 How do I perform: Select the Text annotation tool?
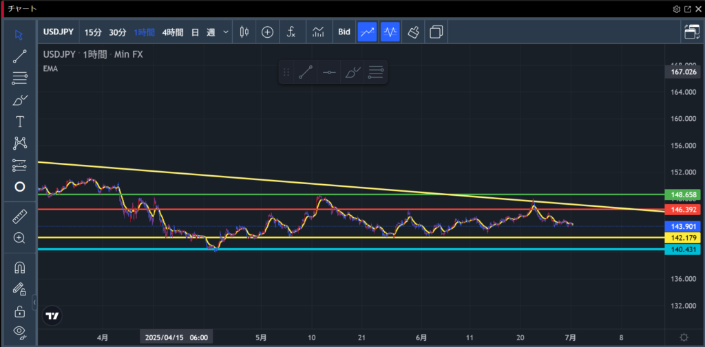coord(19,122)
